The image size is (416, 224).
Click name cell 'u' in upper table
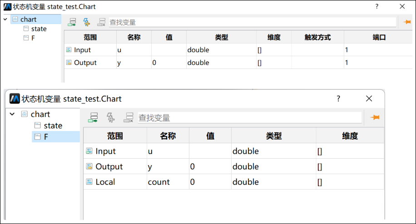pyautogui.click(x=134, y=50)
